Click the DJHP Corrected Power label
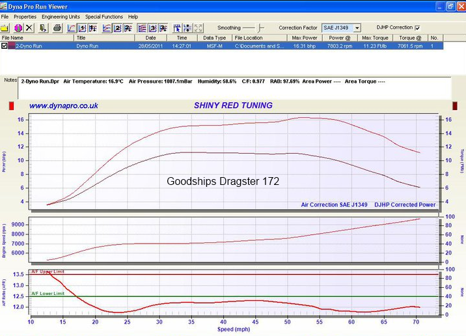Image resolution: width=466 pixels, height=336 pixels. [x=405, y=204]
